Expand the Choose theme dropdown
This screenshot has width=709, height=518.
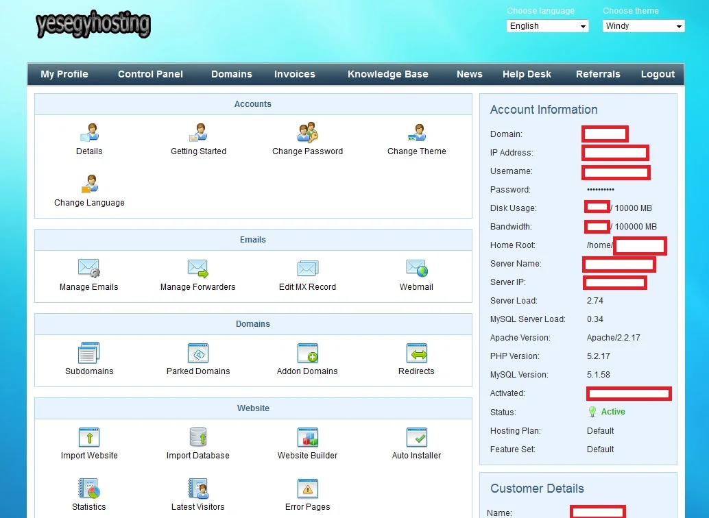pyautogui.click(x=644, y=26)
